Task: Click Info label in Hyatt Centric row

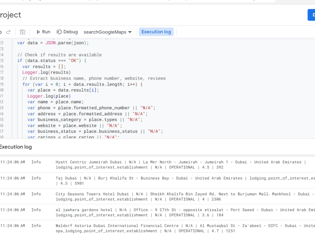Action: click(x=36, y=162)
